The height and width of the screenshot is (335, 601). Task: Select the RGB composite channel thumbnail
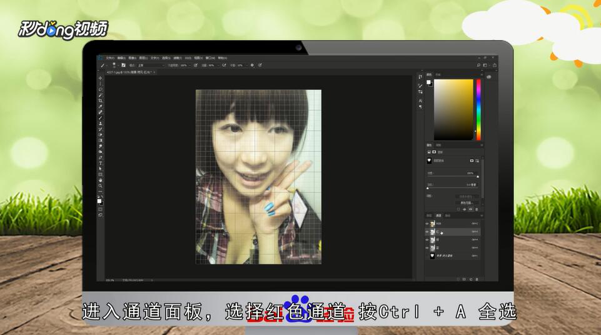coord(432,224)
